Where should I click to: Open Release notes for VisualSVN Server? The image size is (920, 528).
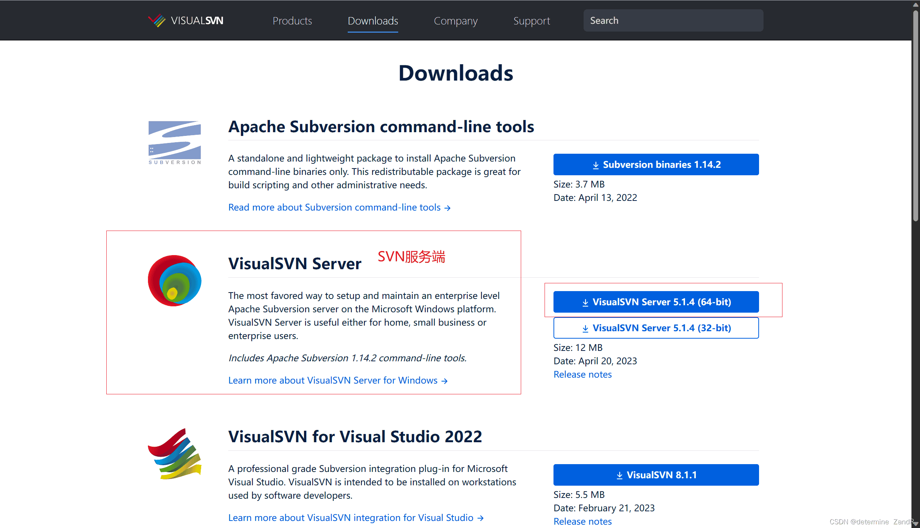click(x=582, y=374)
